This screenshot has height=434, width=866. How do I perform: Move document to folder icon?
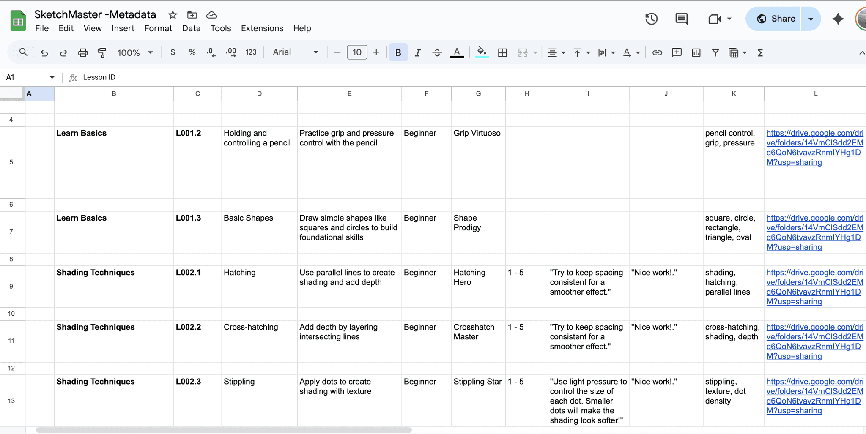(192, 15)
